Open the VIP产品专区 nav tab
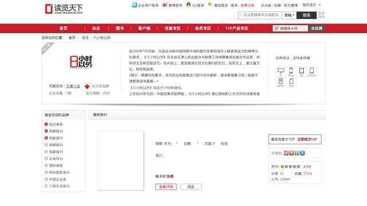Screen dimensions: 367x206 point(237,29)
